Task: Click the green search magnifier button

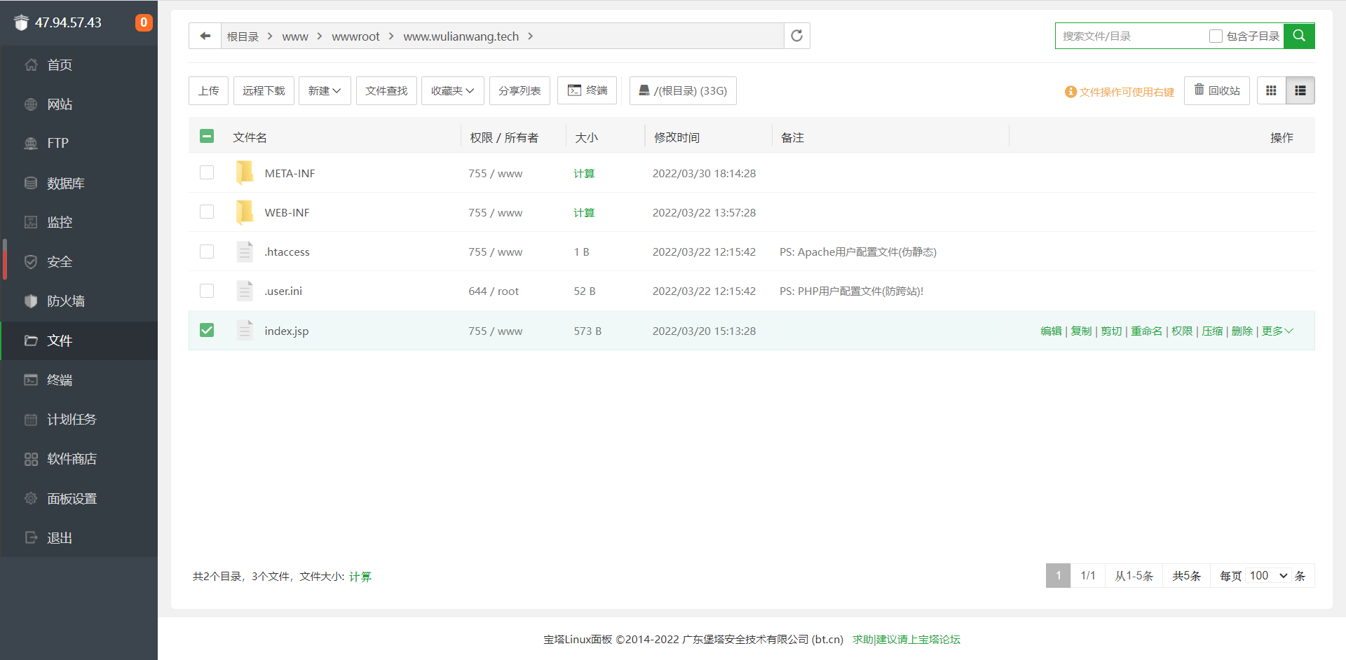Action: (x=1299, y=36)
